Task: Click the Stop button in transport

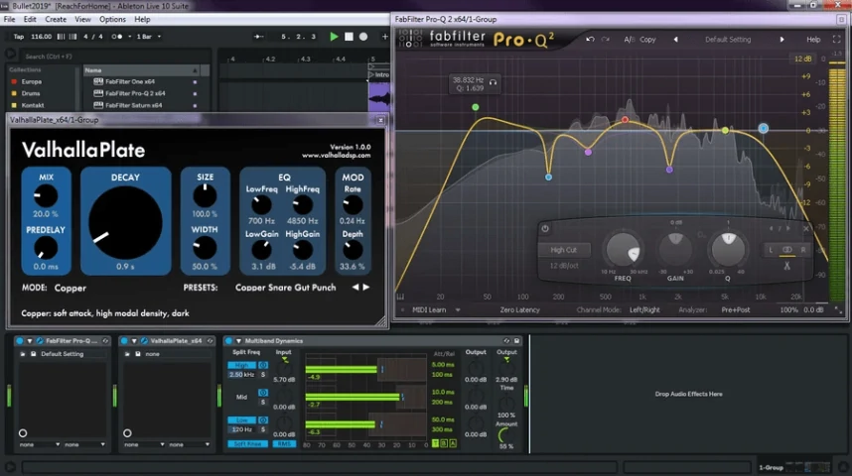Action: point(349,37)
